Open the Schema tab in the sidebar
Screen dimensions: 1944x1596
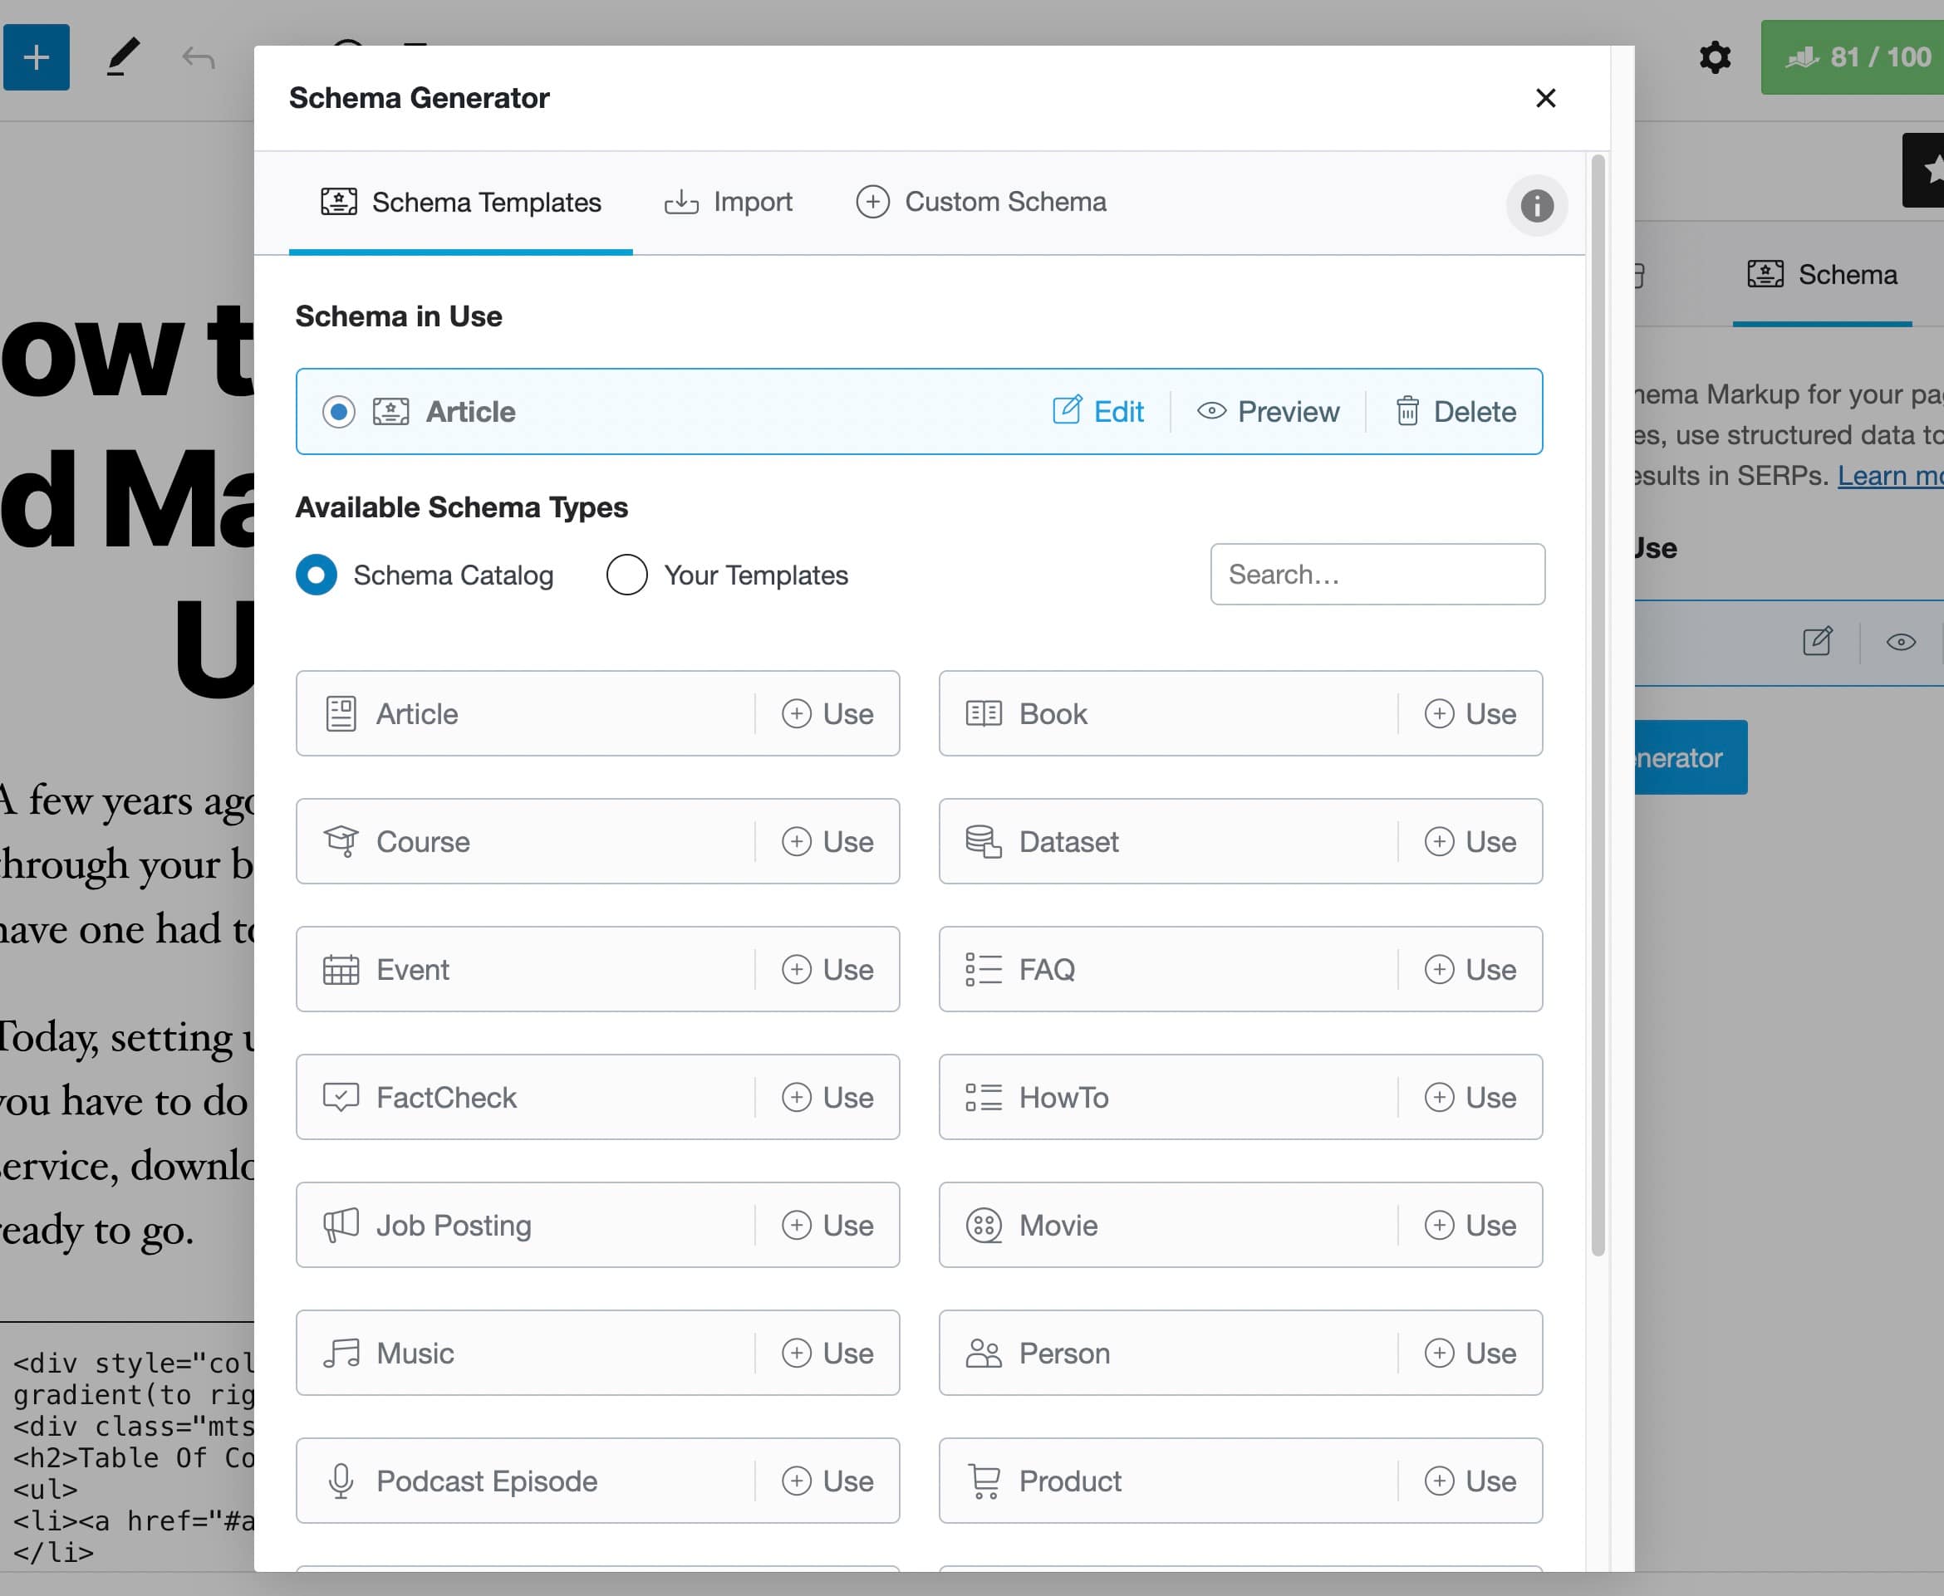coord(1822,275)
